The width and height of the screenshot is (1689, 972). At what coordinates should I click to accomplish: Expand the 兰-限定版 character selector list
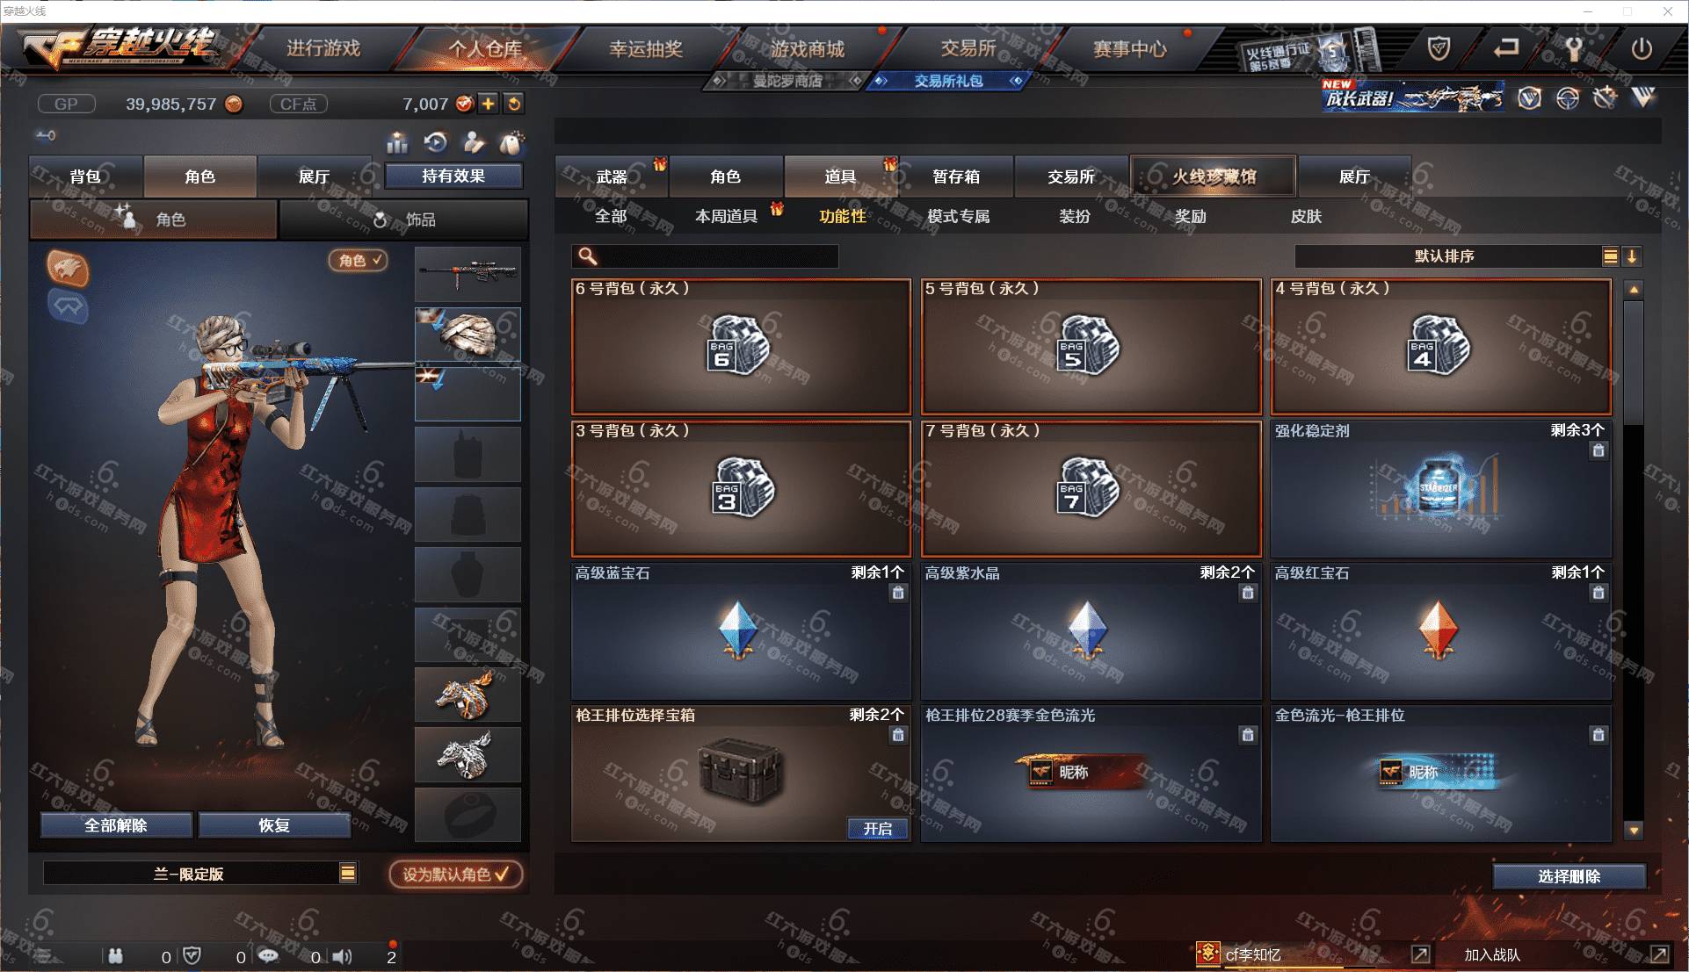(348, 873)
